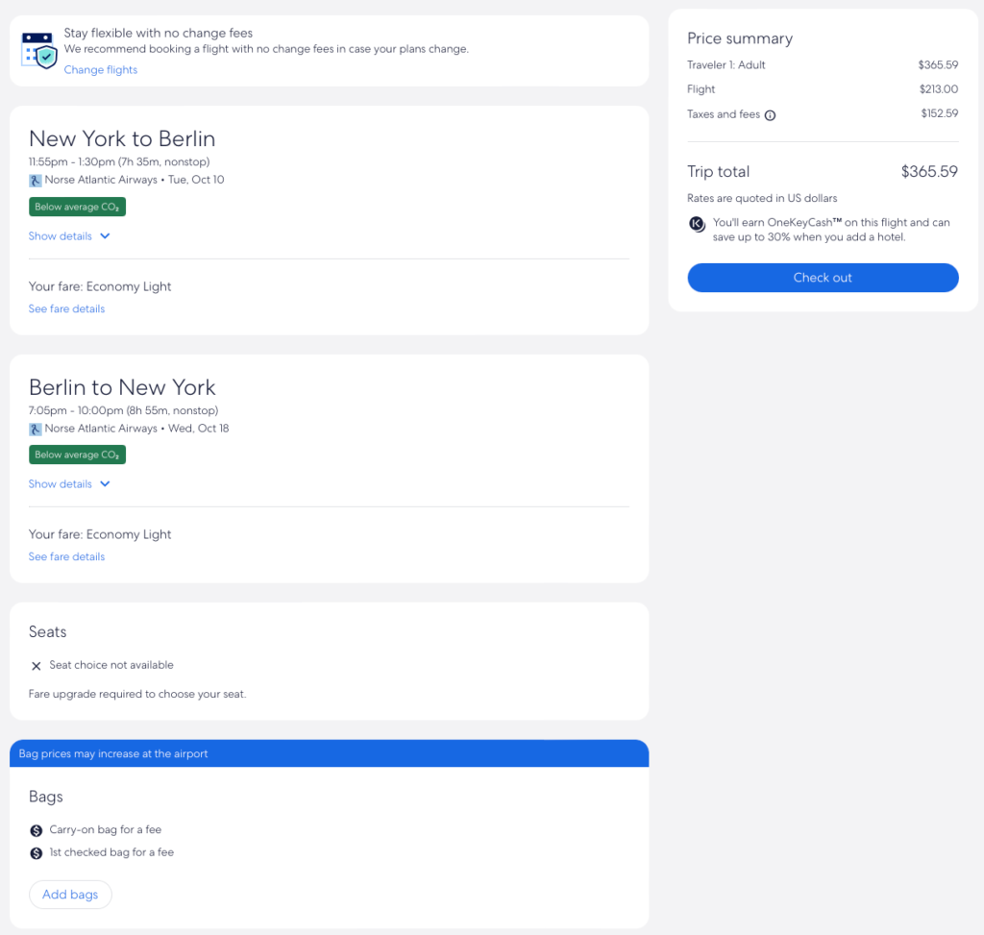Expand Show details for Berlin to New York

pos(61,484)
